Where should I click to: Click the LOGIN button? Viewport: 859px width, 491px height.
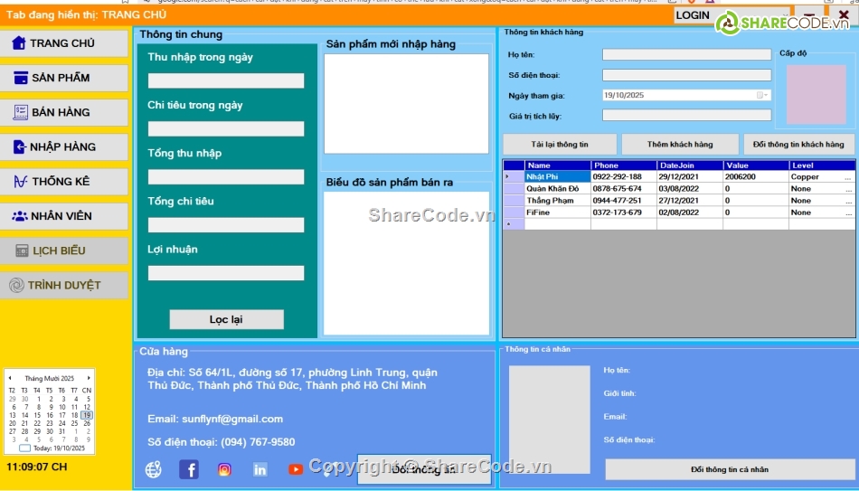(693, 14)
